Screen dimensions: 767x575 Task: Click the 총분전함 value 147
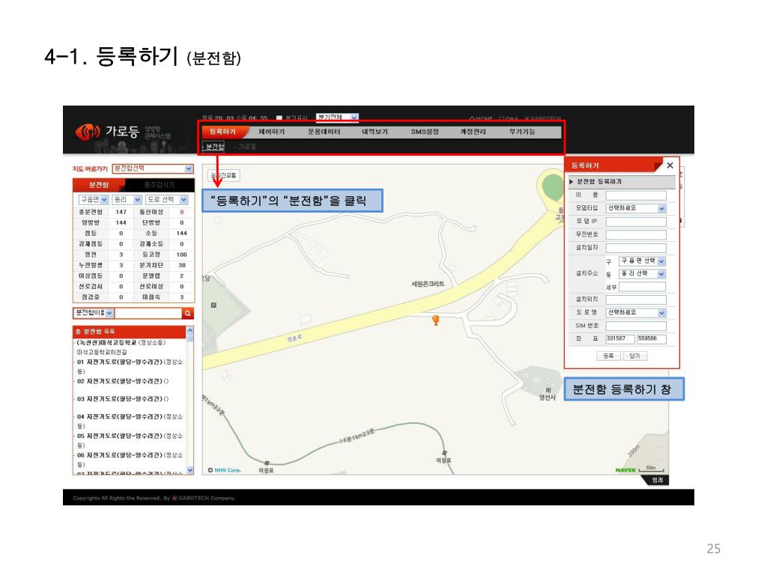point(121,212)
